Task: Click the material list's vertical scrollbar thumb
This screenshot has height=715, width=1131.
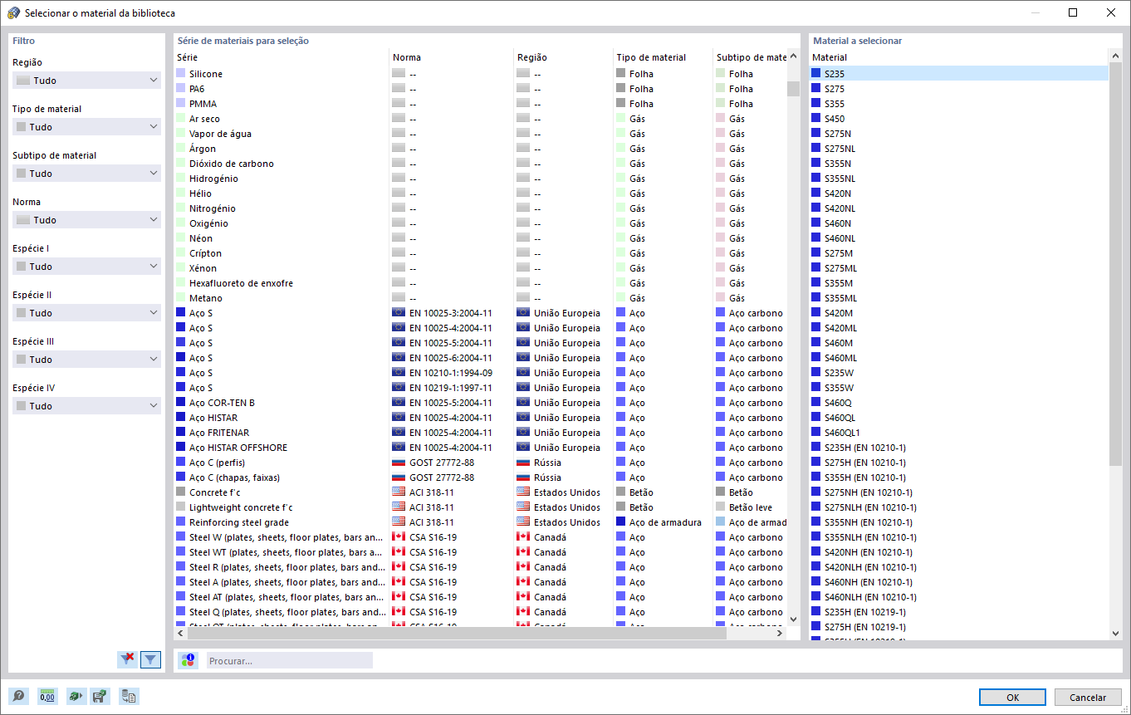Action: [x=1116, y=266]
